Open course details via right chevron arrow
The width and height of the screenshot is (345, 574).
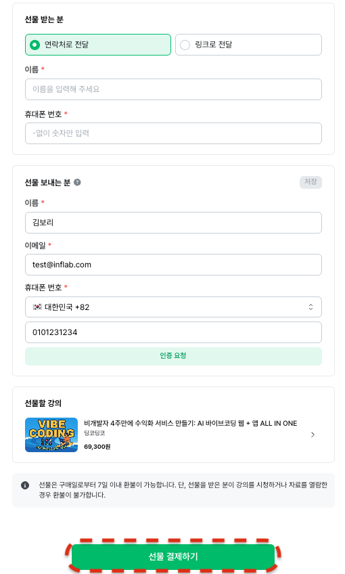[x=313, y=435]
